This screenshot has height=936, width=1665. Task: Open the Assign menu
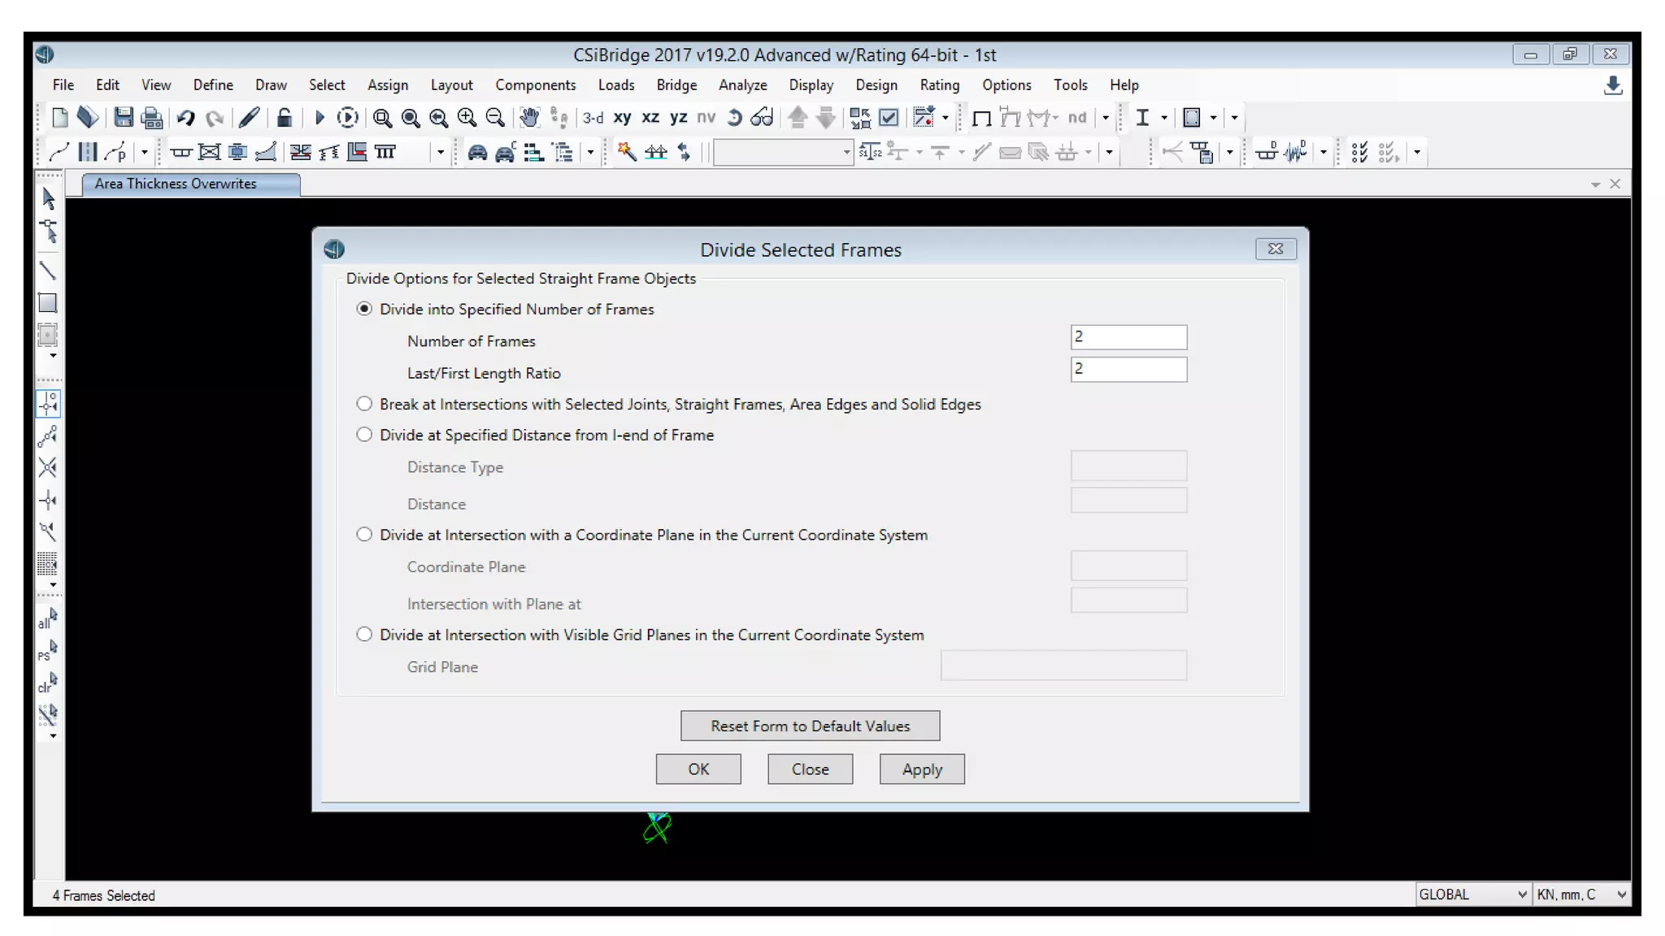[x=387, y=85]
